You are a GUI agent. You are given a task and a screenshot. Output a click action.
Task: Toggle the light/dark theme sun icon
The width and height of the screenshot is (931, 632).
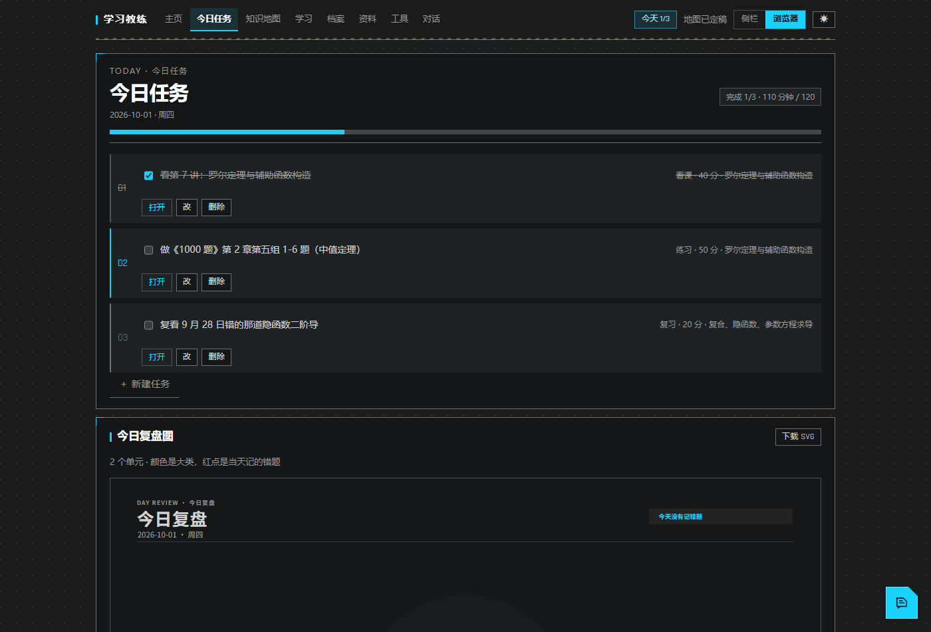pyautogui.click(x=823, y=19)
